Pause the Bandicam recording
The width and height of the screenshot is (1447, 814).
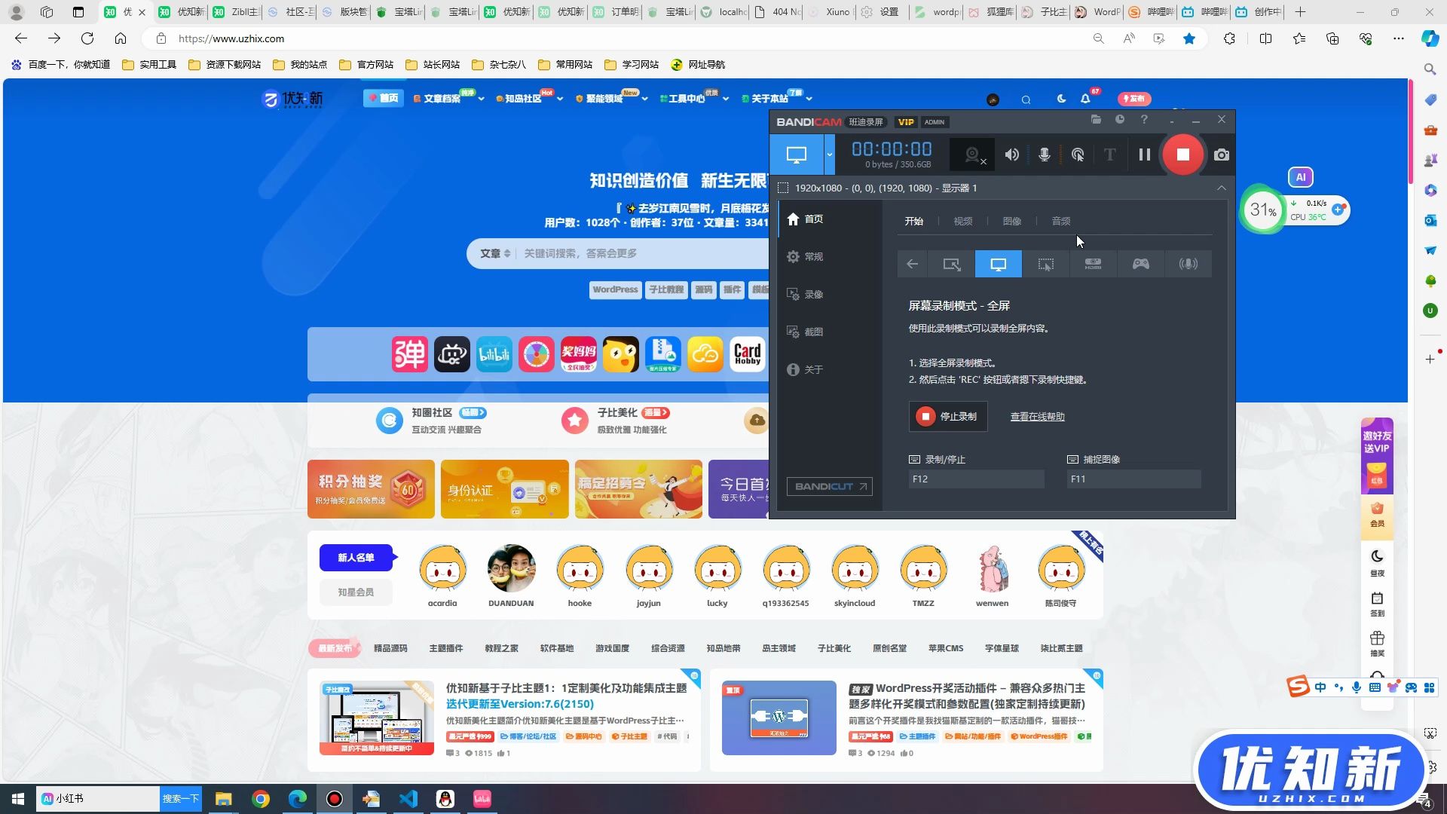[x=1144, y=155]
